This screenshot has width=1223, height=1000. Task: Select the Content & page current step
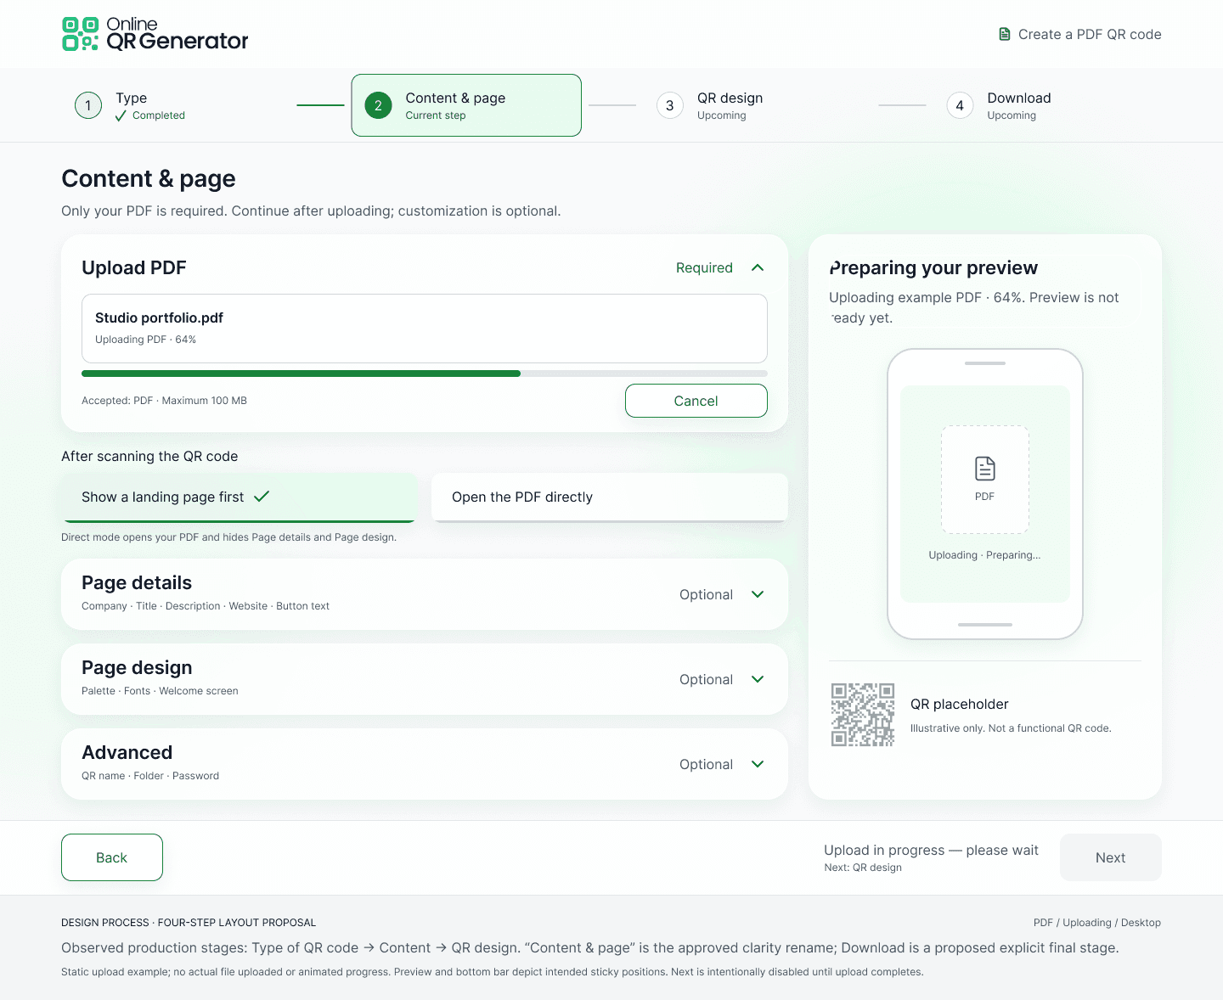coord(466,105)
